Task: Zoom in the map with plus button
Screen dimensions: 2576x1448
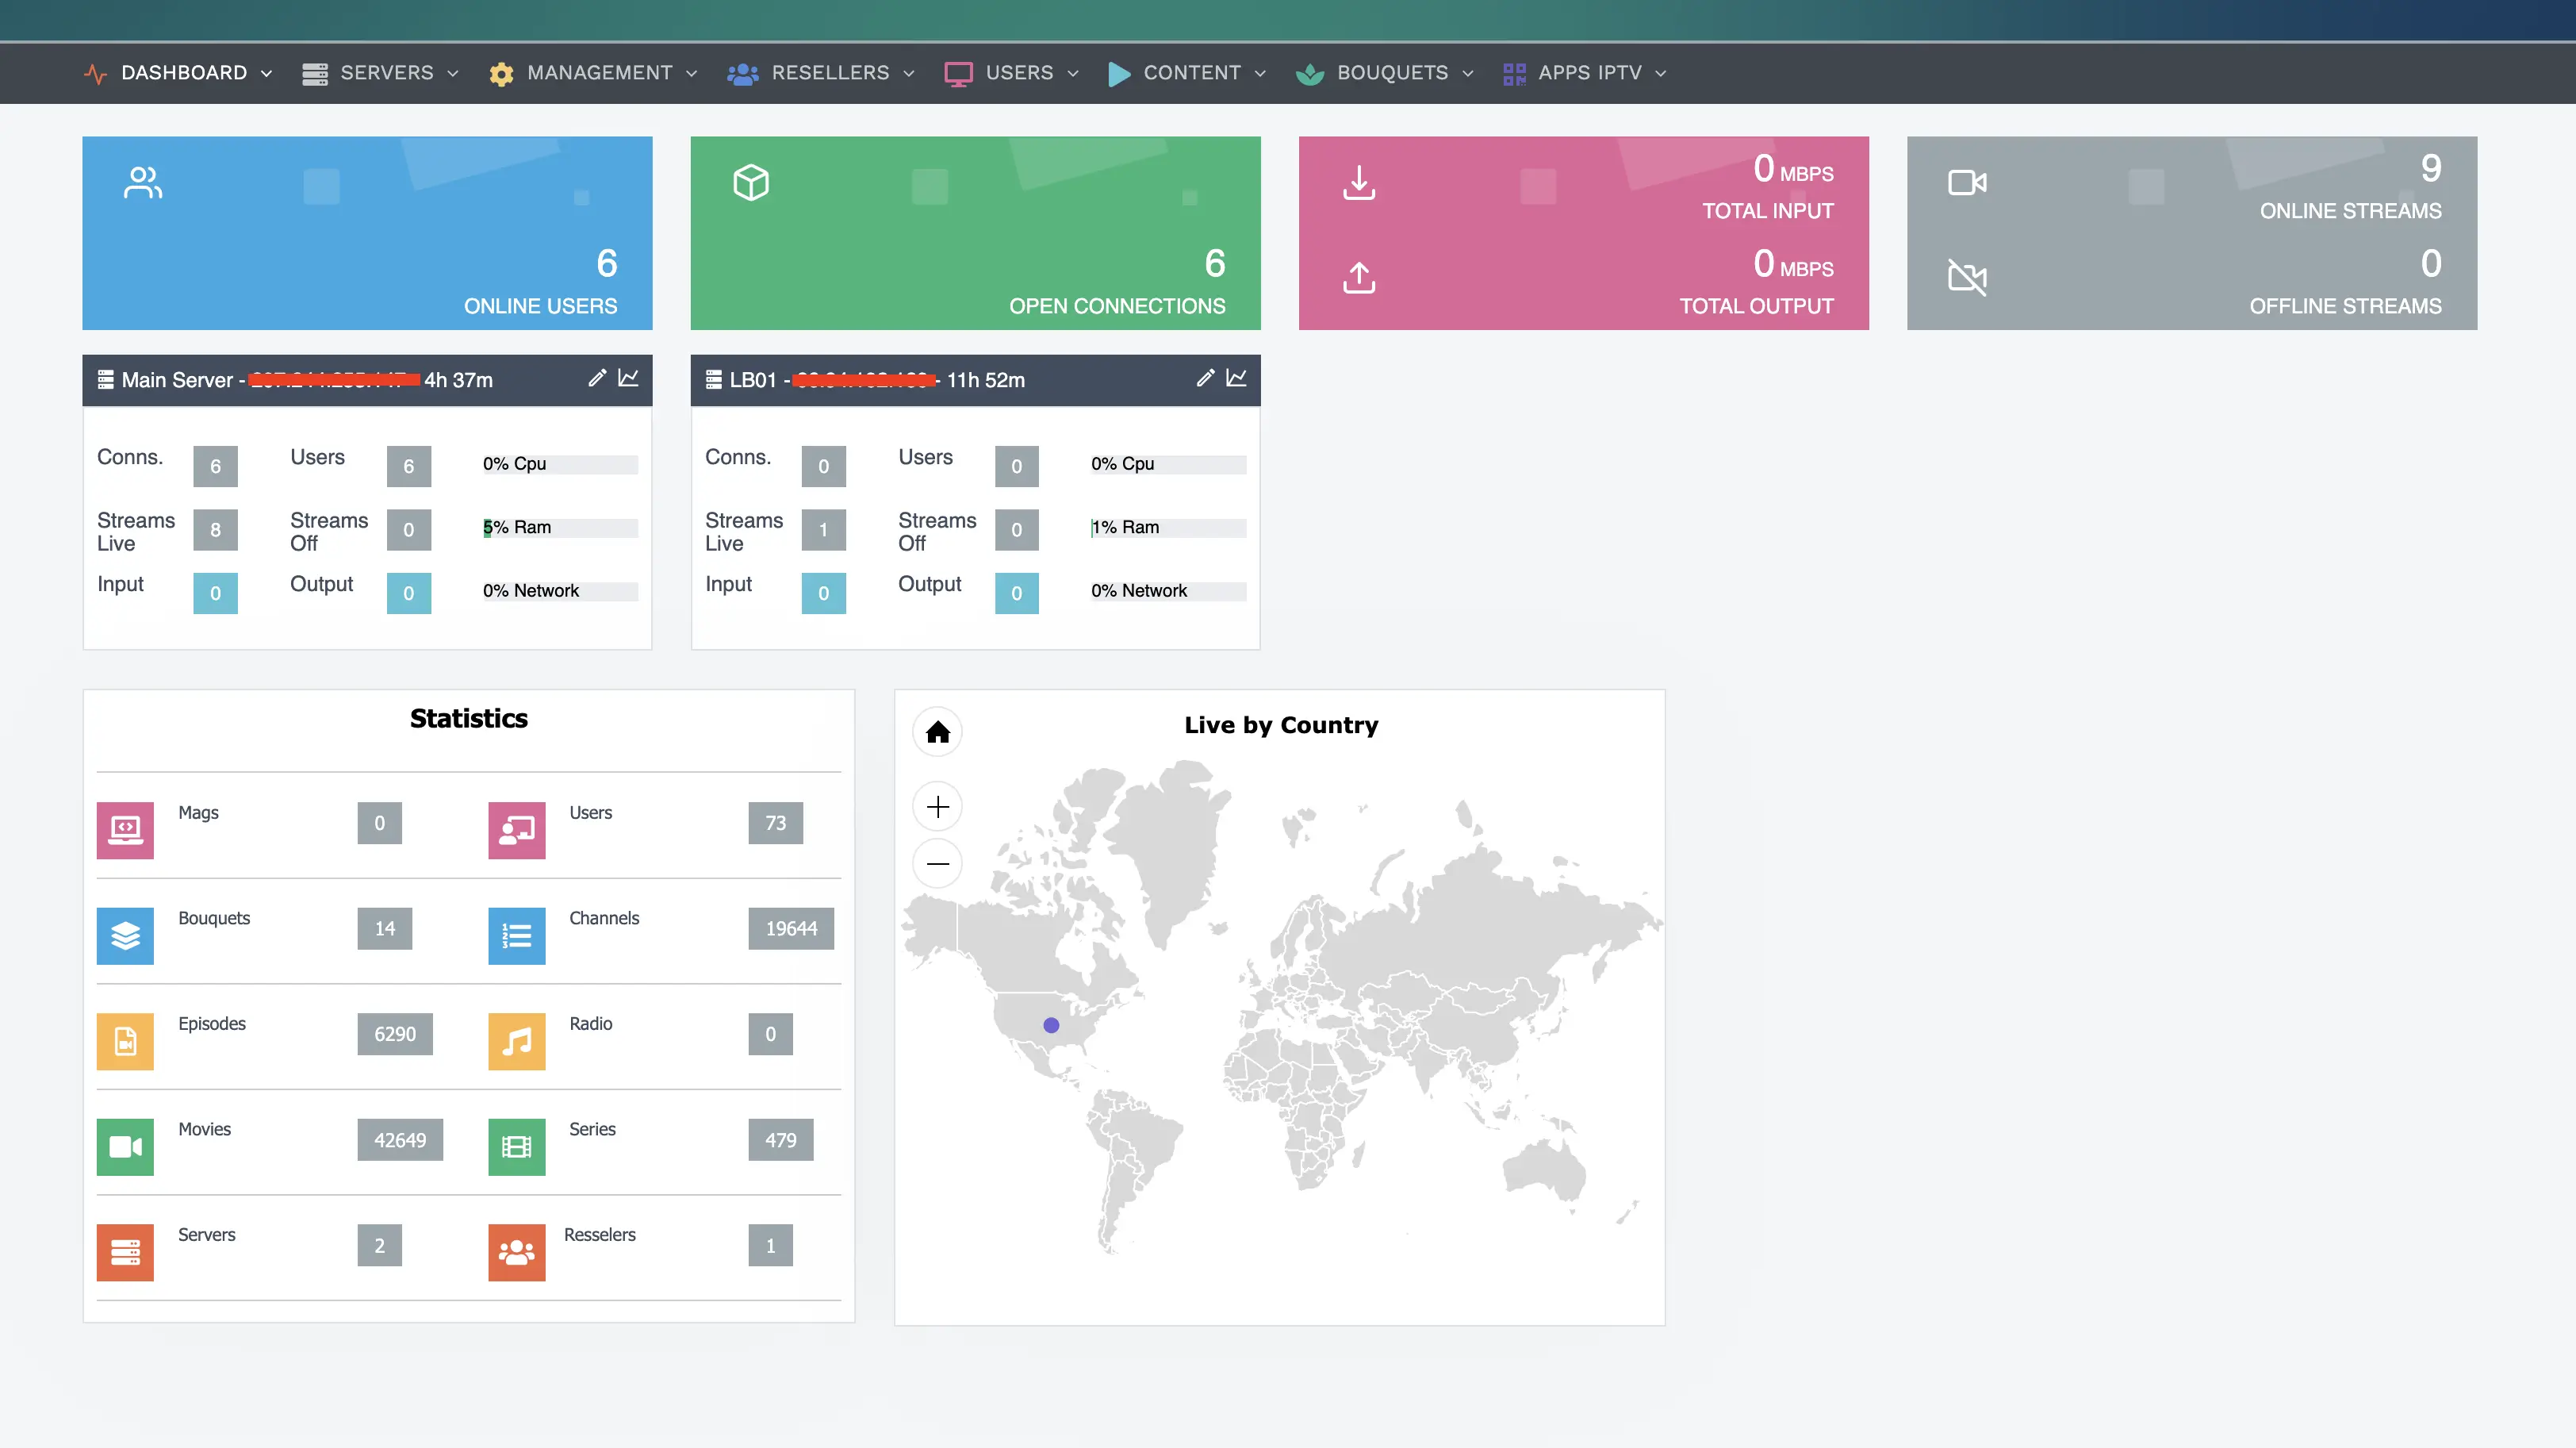Action: (x=937, y=807)
